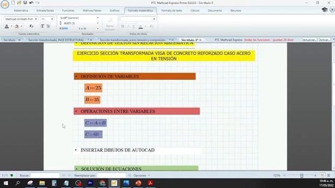Viewport: 335px width, 188px height.
Task: Click the zoom in plus button
Action: click(x=315, y=175)
